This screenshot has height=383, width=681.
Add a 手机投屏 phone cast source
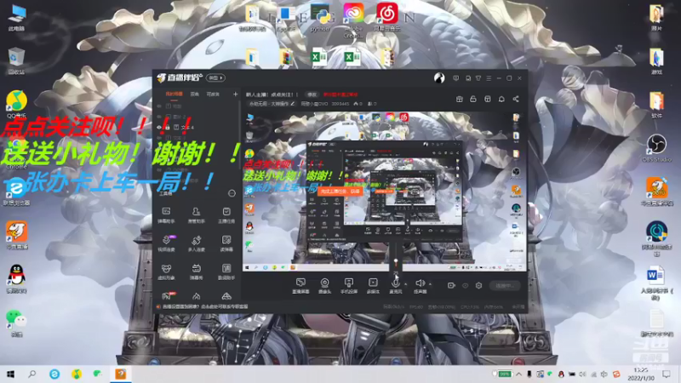click(349, 286)
